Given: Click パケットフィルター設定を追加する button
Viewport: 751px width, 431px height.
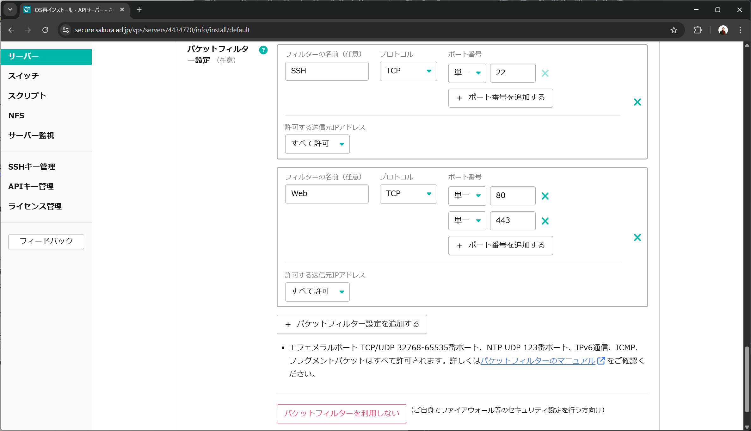Looking at the screenshot, I should (x=352, y=324).
